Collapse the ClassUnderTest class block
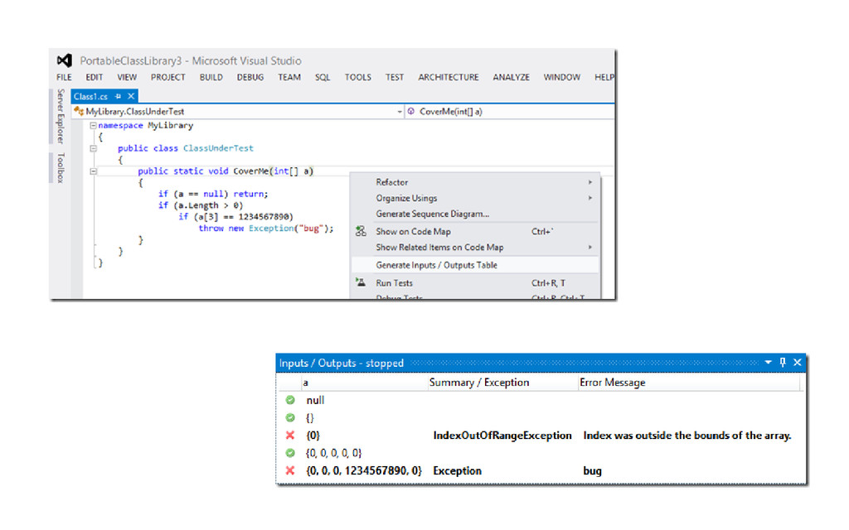849x530 pixels. click(93, 148)
